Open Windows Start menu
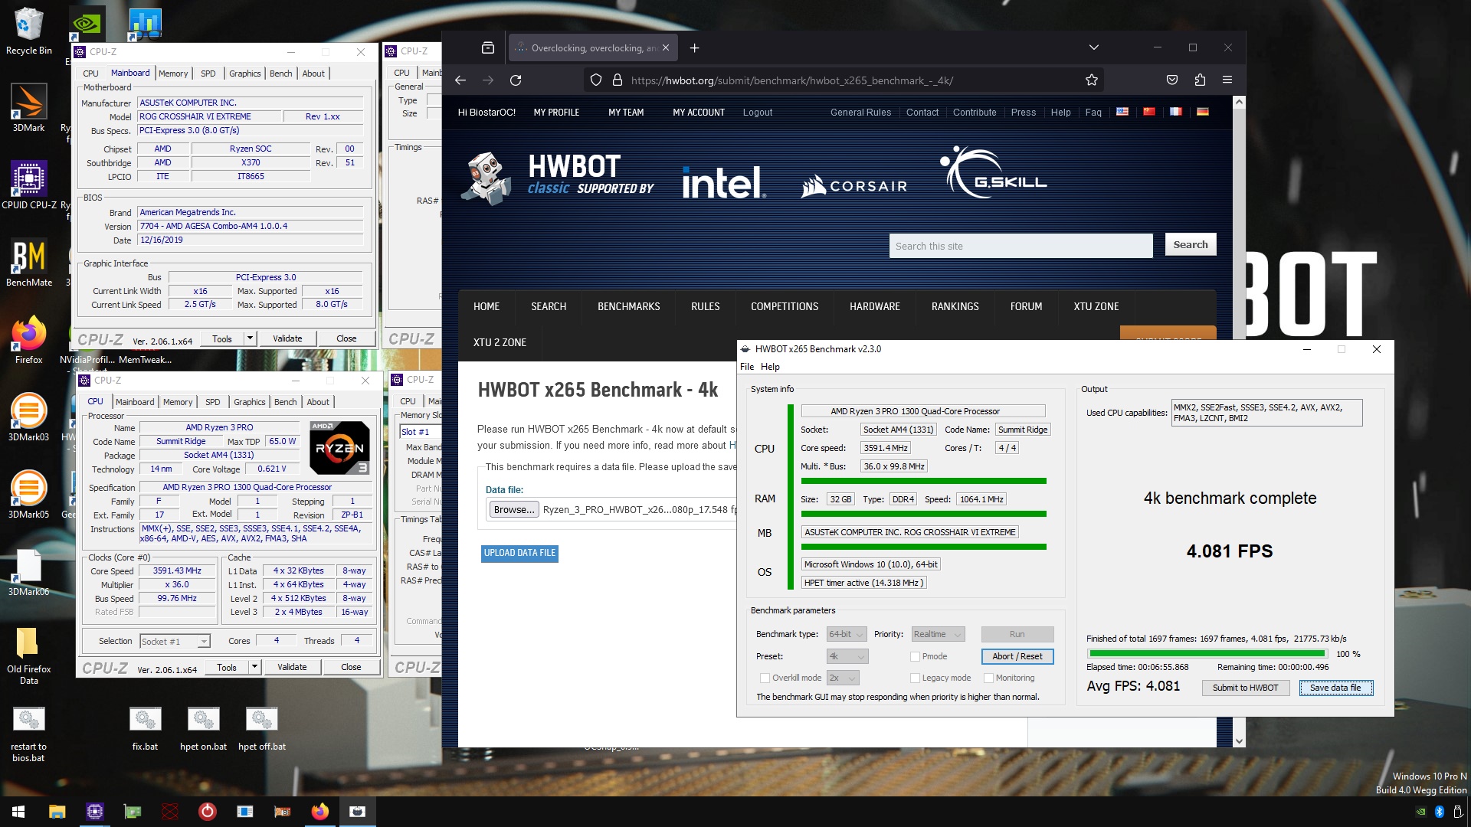 (x=18, y=812)
